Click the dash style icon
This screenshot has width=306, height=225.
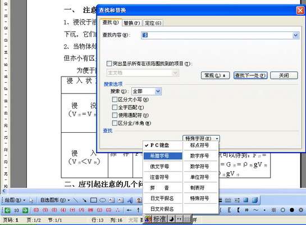pos(228,200)
